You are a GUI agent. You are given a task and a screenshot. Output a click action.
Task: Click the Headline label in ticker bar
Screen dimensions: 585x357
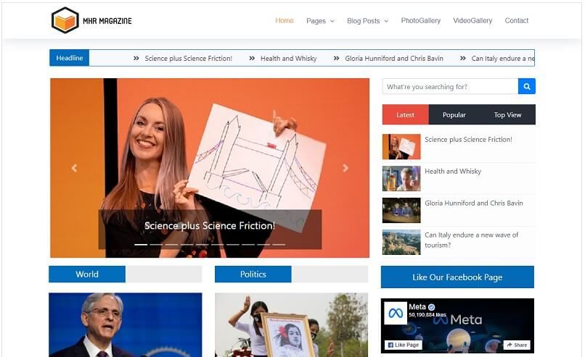70,58
